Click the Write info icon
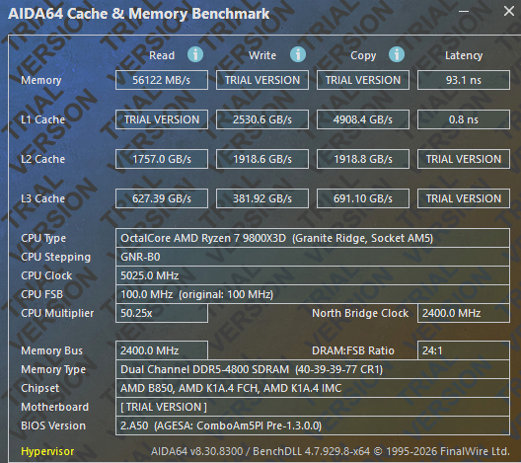 298,54
